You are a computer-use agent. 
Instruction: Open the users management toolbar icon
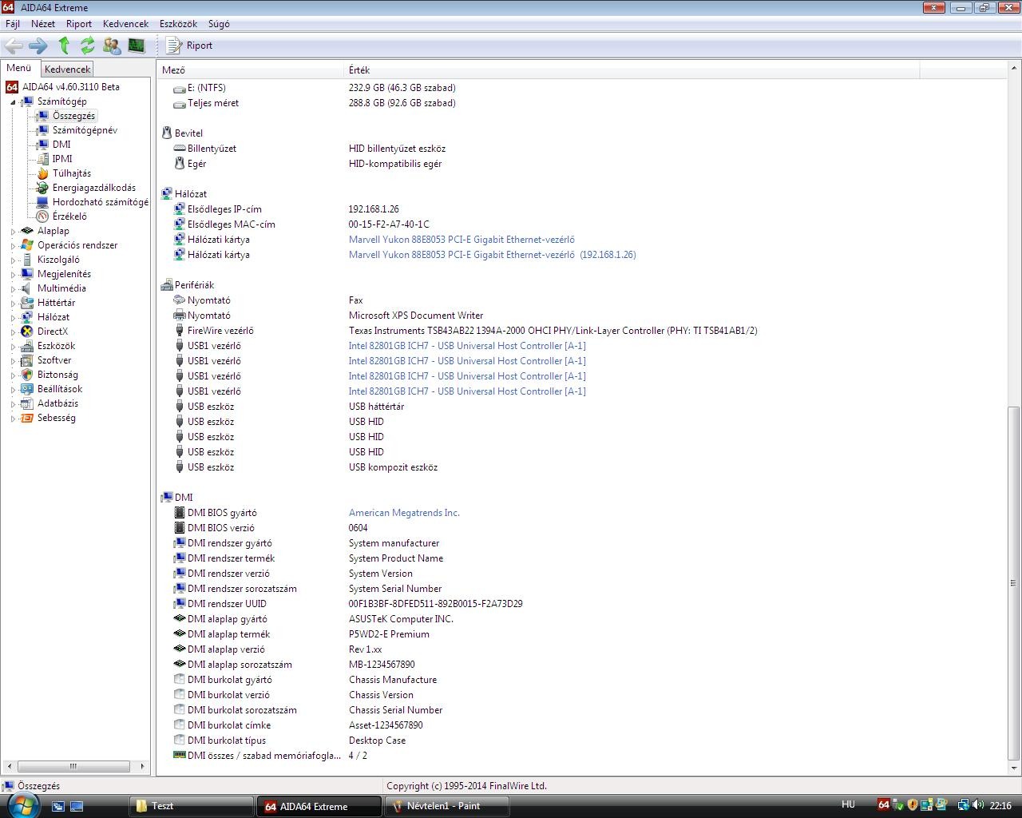click(112, 46)
